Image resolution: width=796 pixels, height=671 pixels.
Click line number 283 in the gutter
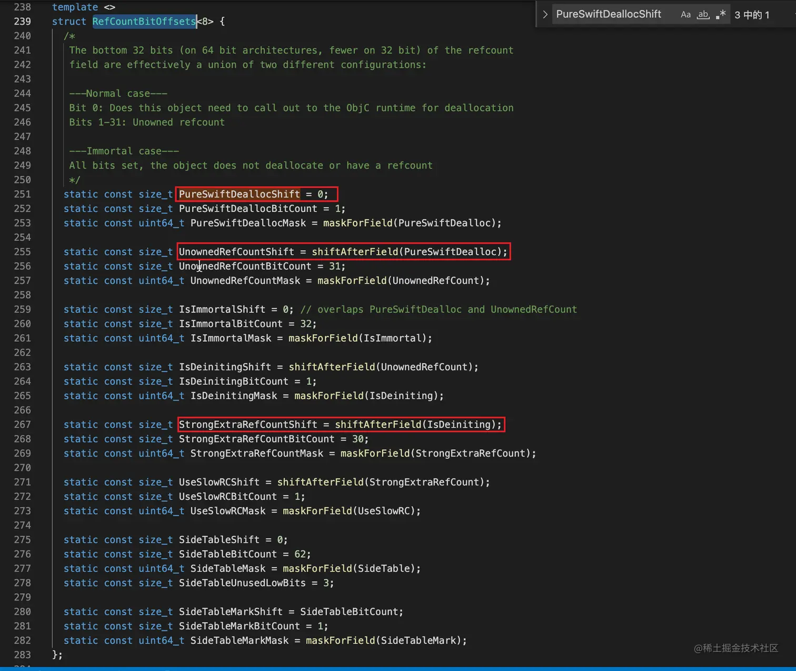(x=22, y=655)
